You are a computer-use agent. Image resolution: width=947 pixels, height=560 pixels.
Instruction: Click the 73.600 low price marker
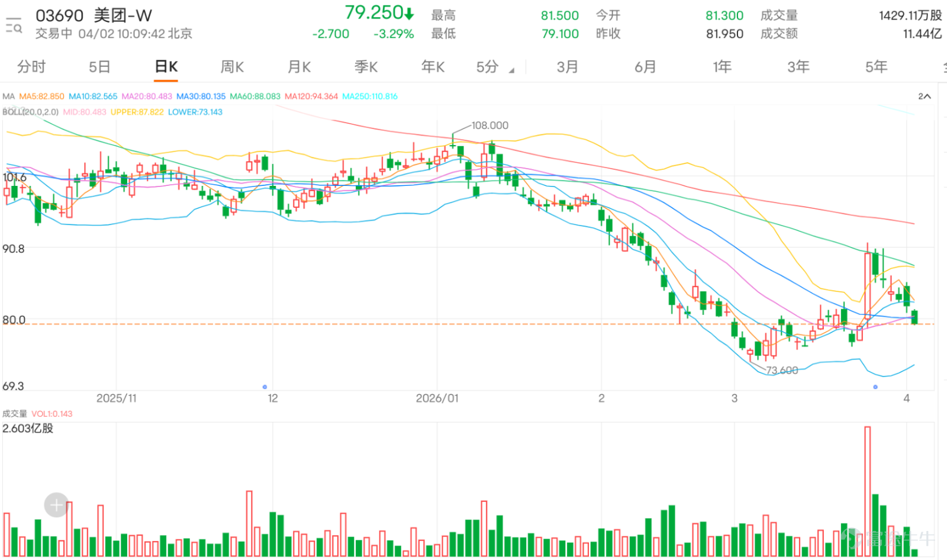coord(782,371)
